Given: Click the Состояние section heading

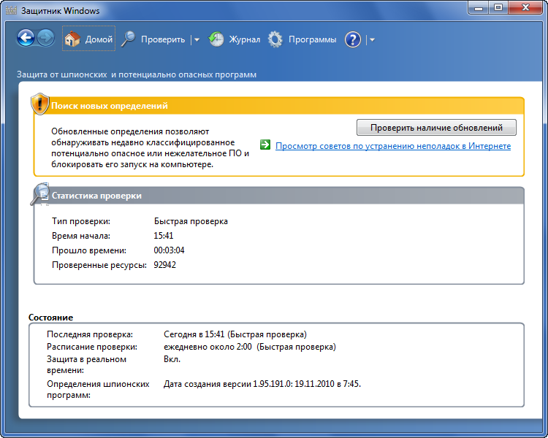Looking at the screenshot, I should (50, 318).
